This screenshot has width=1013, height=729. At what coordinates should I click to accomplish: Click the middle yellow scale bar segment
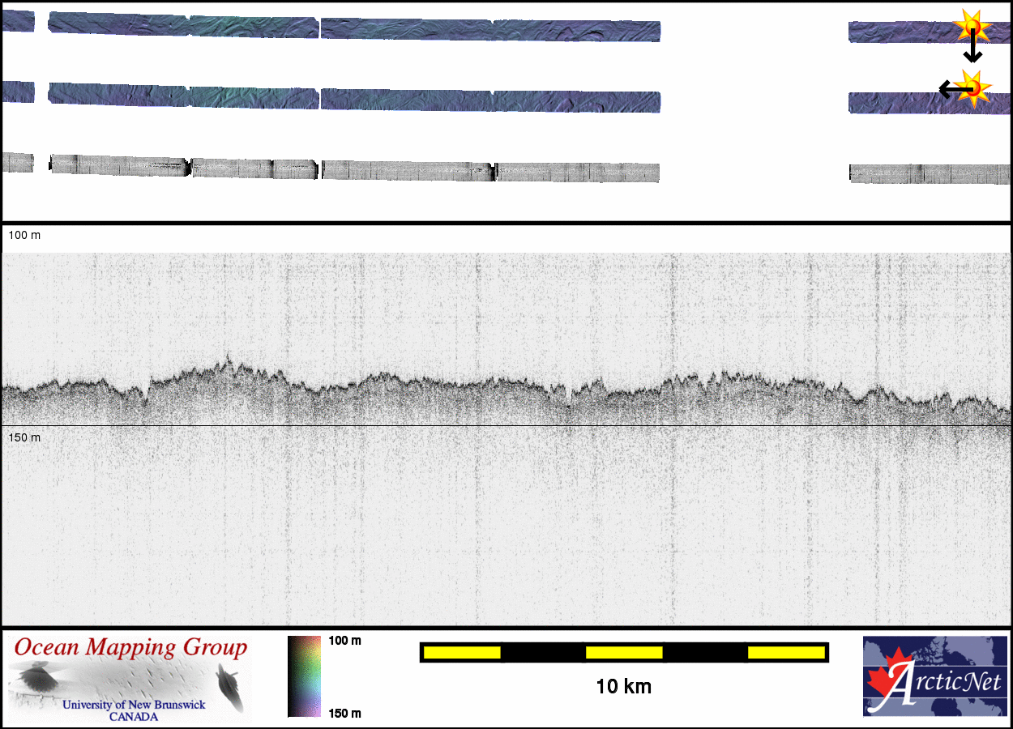624,652
